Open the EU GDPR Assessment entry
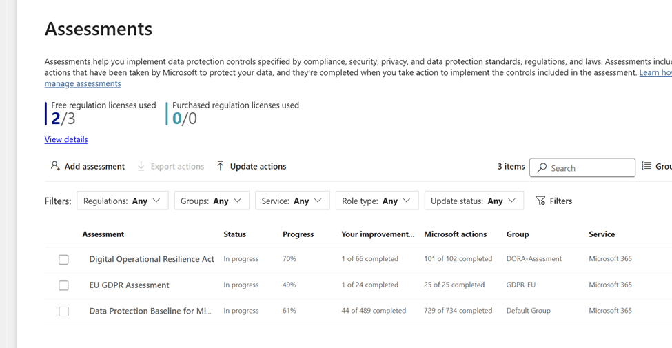Image resolution: width=672 pixels, height=348 pixels. [129, 285]
